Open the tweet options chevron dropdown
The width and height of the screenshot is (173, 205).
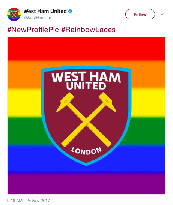coord(162,14)
